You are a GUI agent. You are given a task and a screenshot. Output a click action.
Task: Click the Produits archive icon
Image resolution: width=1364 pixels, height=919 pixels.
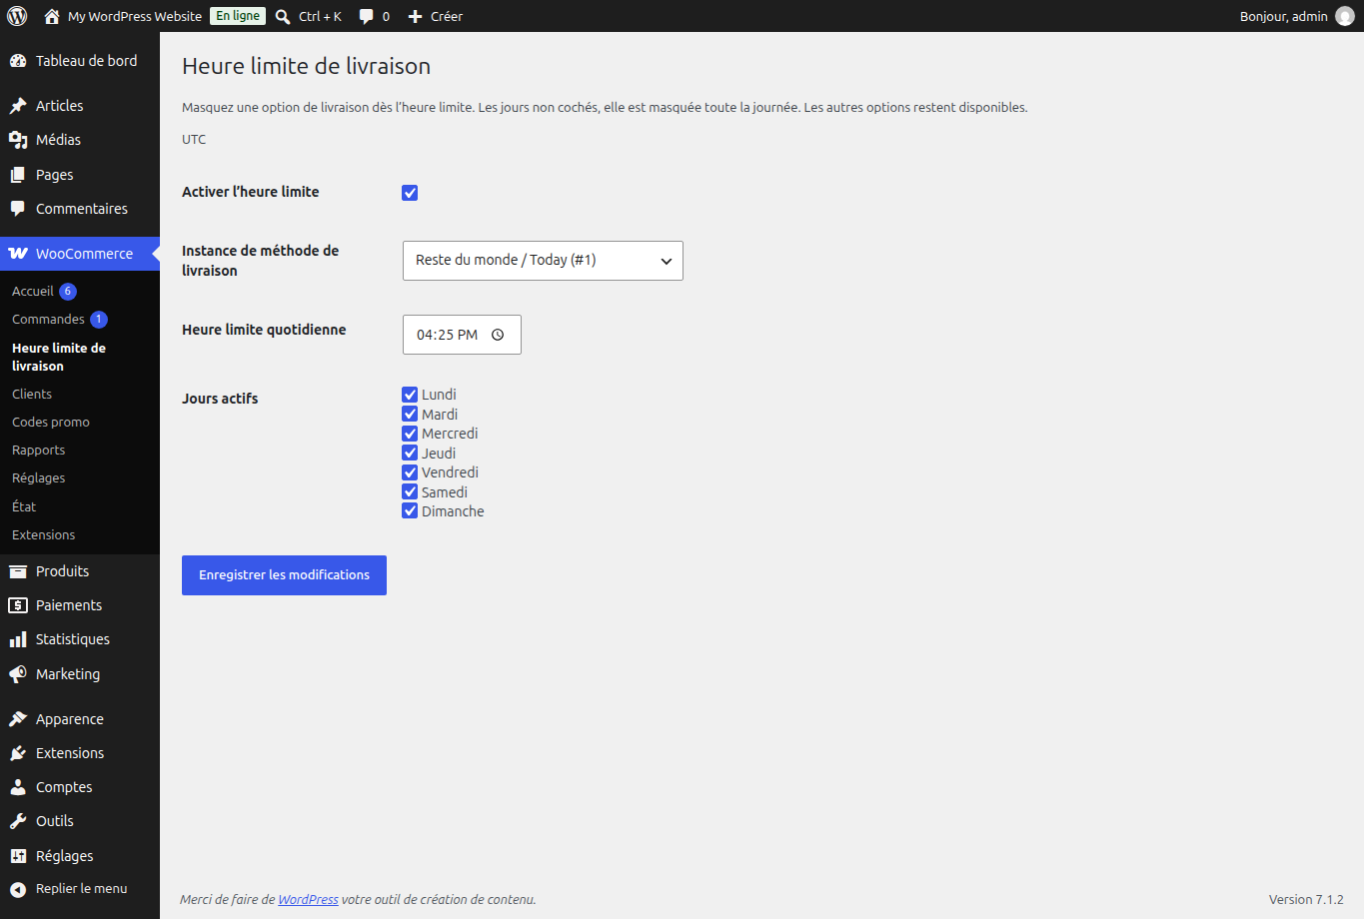pos(18,571)
